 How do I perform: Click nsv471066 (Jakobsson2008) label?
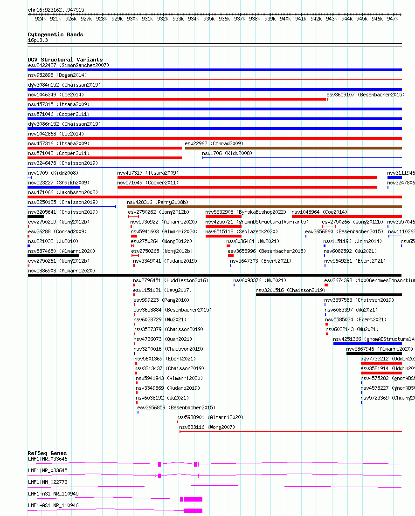pos(63,192)
